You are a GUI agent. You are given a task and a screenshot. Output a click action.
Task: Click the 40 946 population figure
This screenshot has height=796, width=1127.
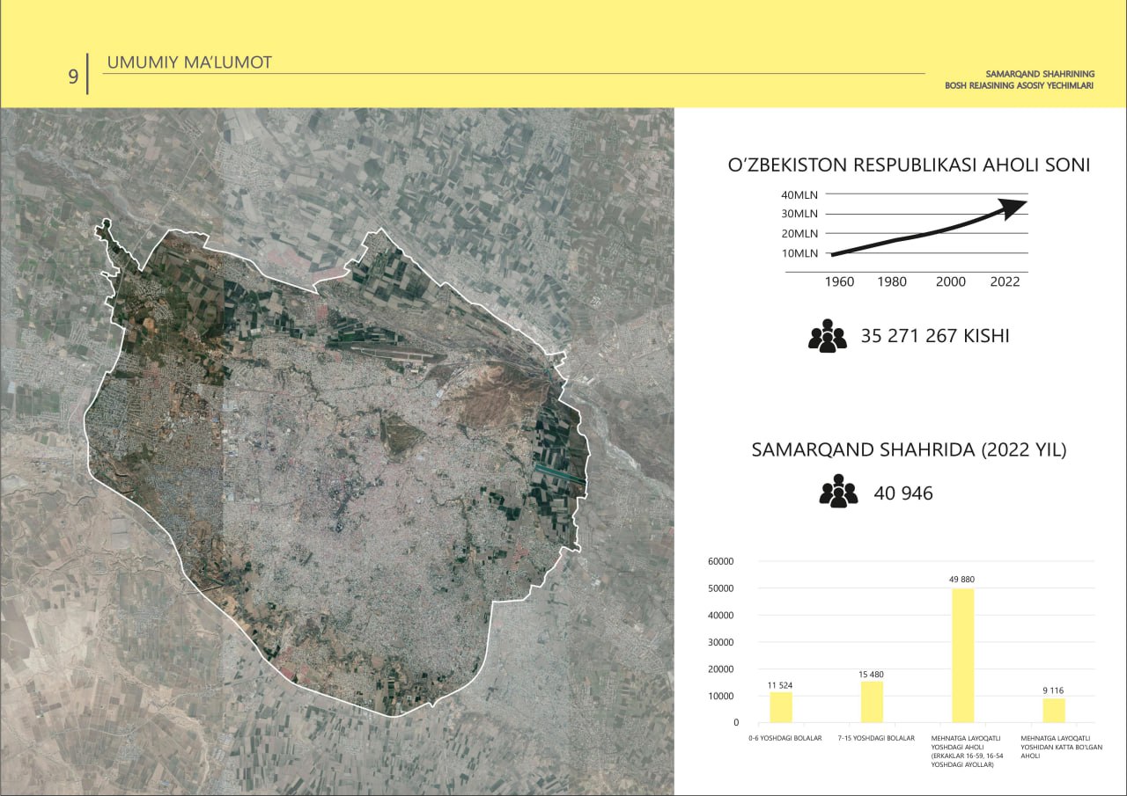902,493
